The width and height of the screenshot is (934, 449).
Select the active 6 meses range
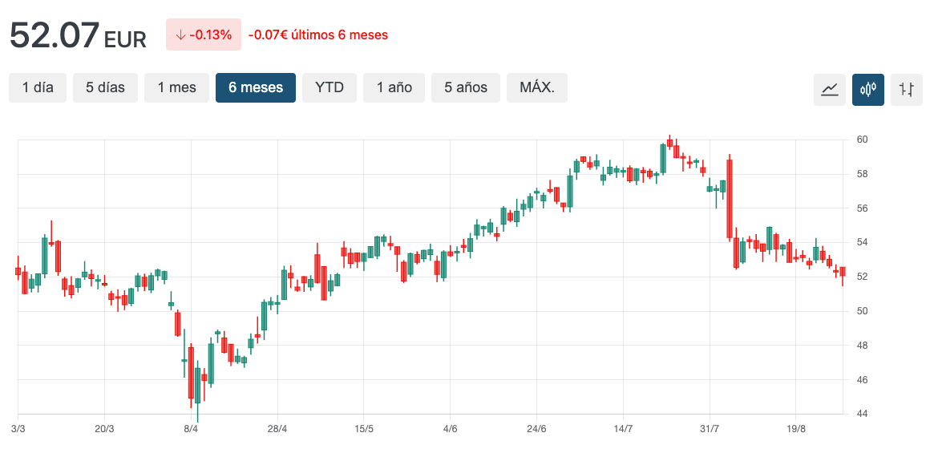[x=255, y=88]
